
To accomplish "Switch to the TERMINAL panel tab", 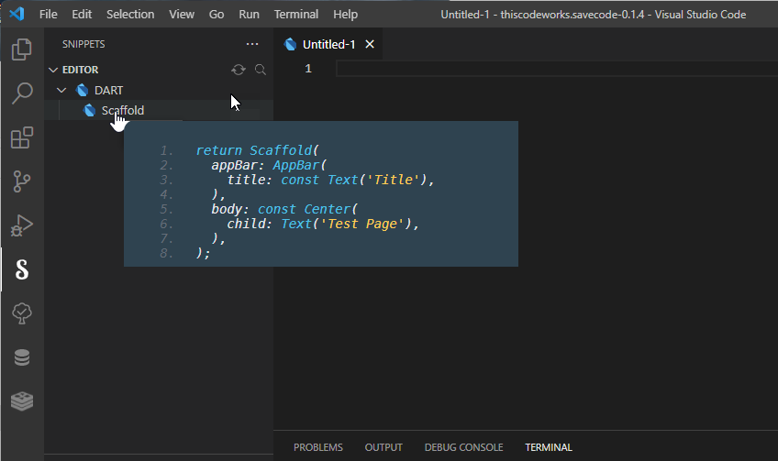I will coord(549,447).
